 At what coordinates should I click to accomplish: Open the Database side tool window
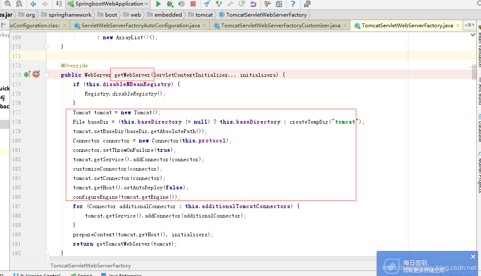point(478,128)
